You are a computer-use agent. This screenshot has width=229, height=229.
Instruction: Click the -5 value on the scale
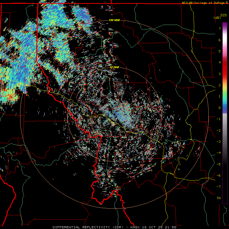pos(219,164)
